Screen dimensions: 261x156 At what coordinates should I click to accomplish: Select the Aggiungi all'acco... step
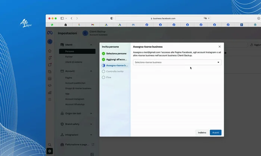[115, 59]
